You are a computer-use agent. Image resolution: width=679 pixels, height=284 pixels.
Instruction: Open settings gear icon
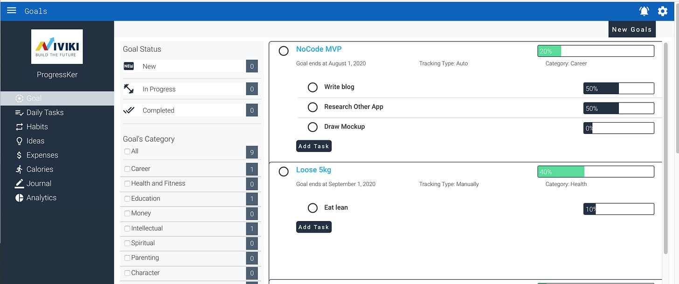(663, 11)
